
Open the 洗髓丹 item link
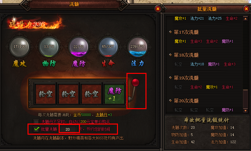101,115
